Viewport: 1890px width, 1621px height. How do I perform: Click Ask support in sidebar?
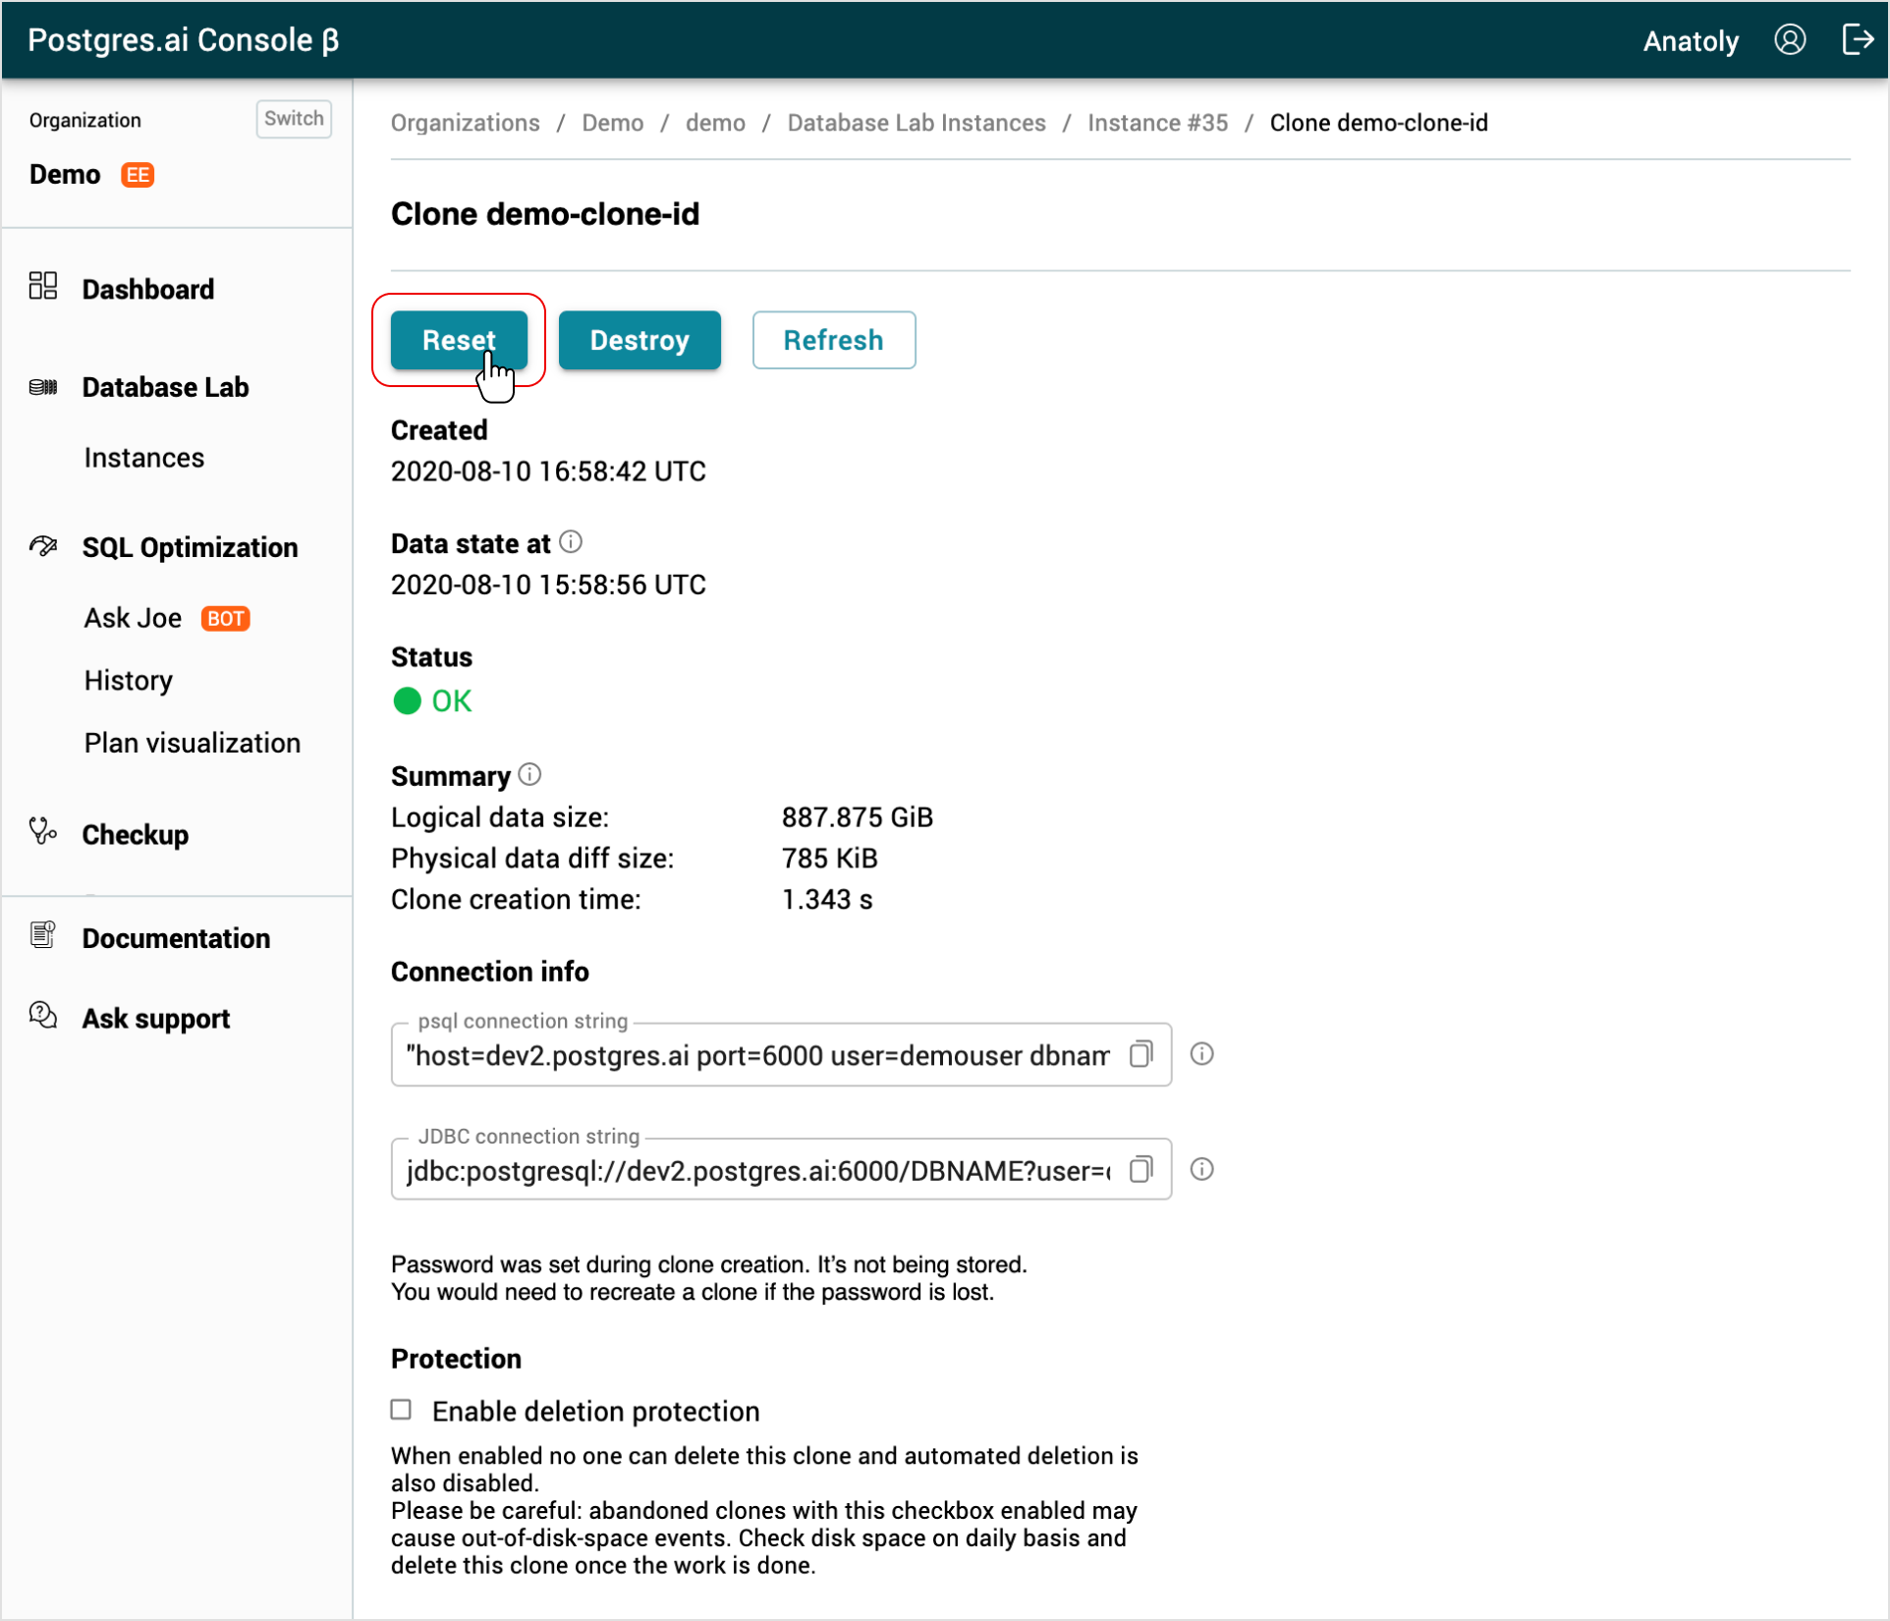click(x=155, y=1019)
